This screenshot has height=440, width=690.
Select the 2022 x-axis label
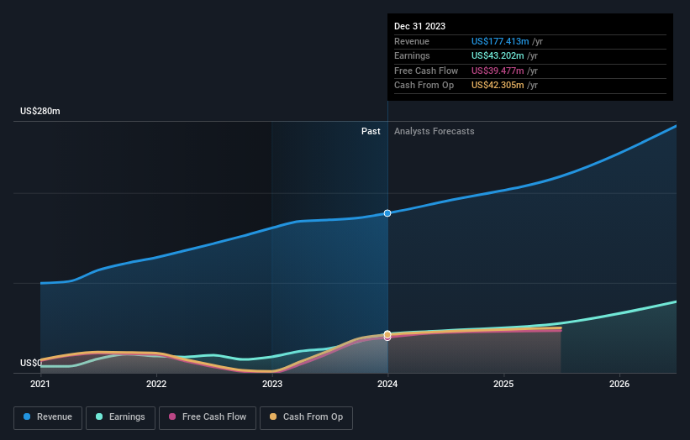click(156, 384)
